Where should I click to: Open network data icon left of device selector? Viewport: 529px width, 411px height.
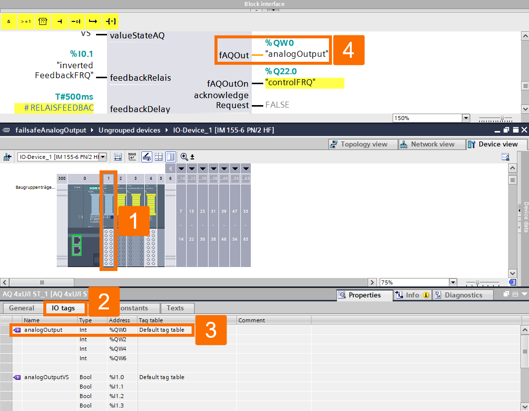pyautogui.click(x=7, y=156)
